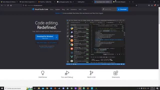This screenshot has height=90, width=160.
Task: Click the IntelliSense lightbulb icon
Action: [43, 73]
